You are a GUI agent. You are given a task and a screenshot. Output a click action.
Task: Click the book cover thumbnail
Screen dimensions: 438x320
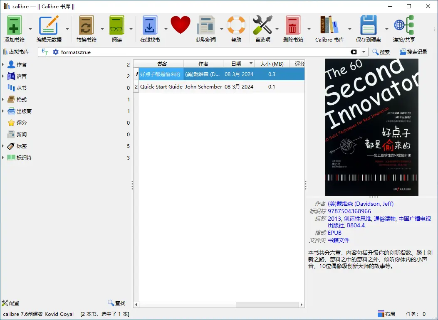371,127
